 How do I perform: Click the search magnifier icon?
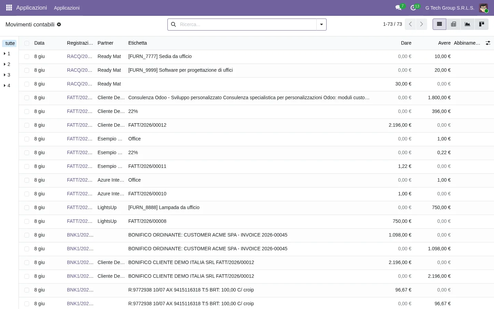[174, 24]
